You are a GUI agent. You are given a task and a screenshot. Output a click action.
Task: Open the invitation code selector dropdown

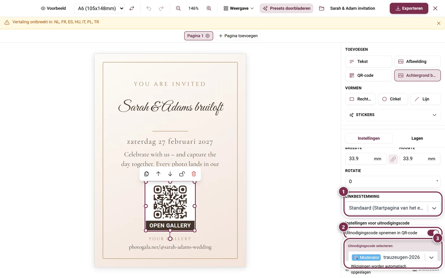(393, 257)
